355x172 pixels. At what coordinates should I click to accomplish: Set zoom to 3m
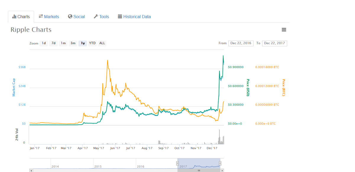pyautogui.click(x=73, y=43)
